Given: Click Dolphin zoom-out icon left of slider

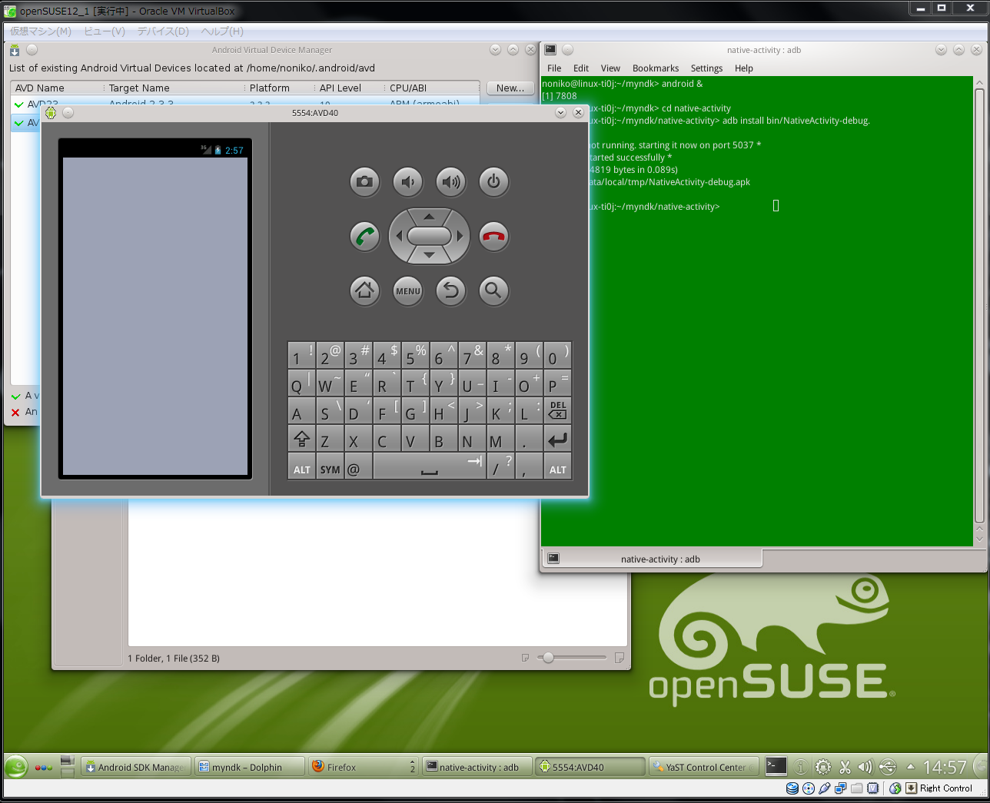Looking at the screenshot, I should tap(525, 658).
